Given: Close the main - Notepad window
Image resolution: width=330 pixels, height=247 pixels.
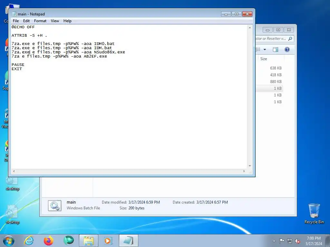Looking at the screenshot, I should tap(247, 14).
